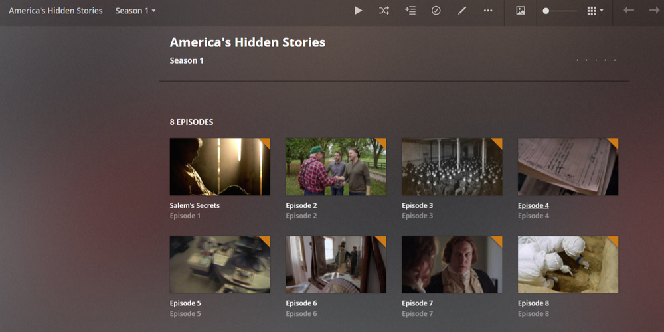
Task: Click the Play button in the toolbar
Action: 359,11
